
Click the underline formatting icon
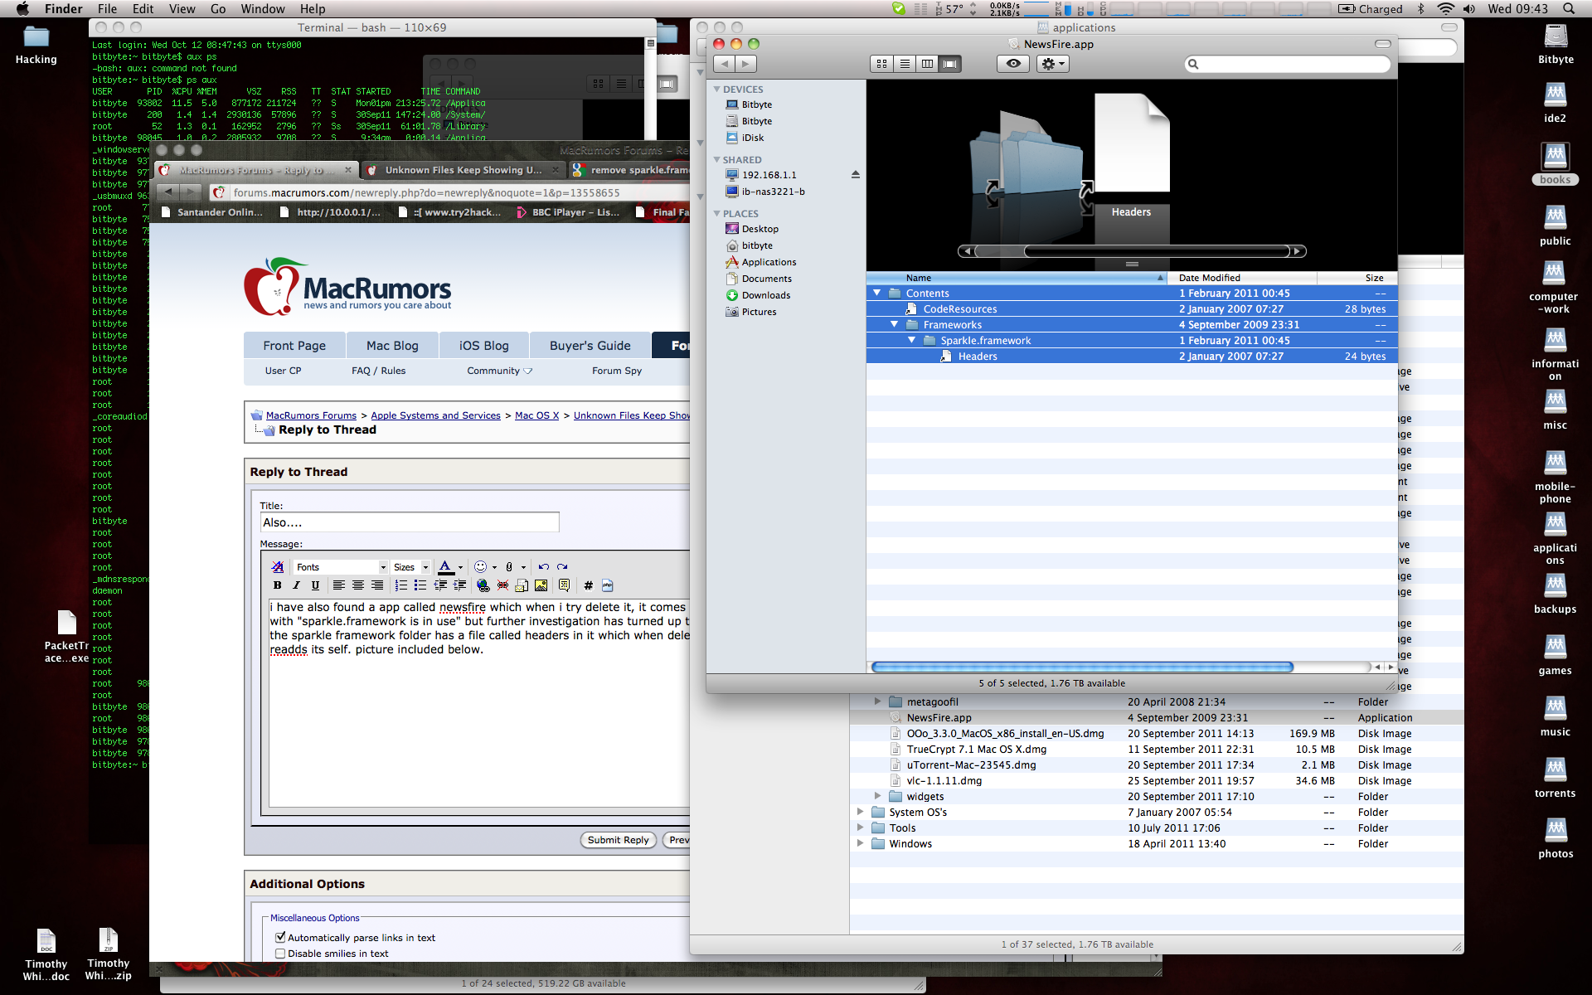315,585
